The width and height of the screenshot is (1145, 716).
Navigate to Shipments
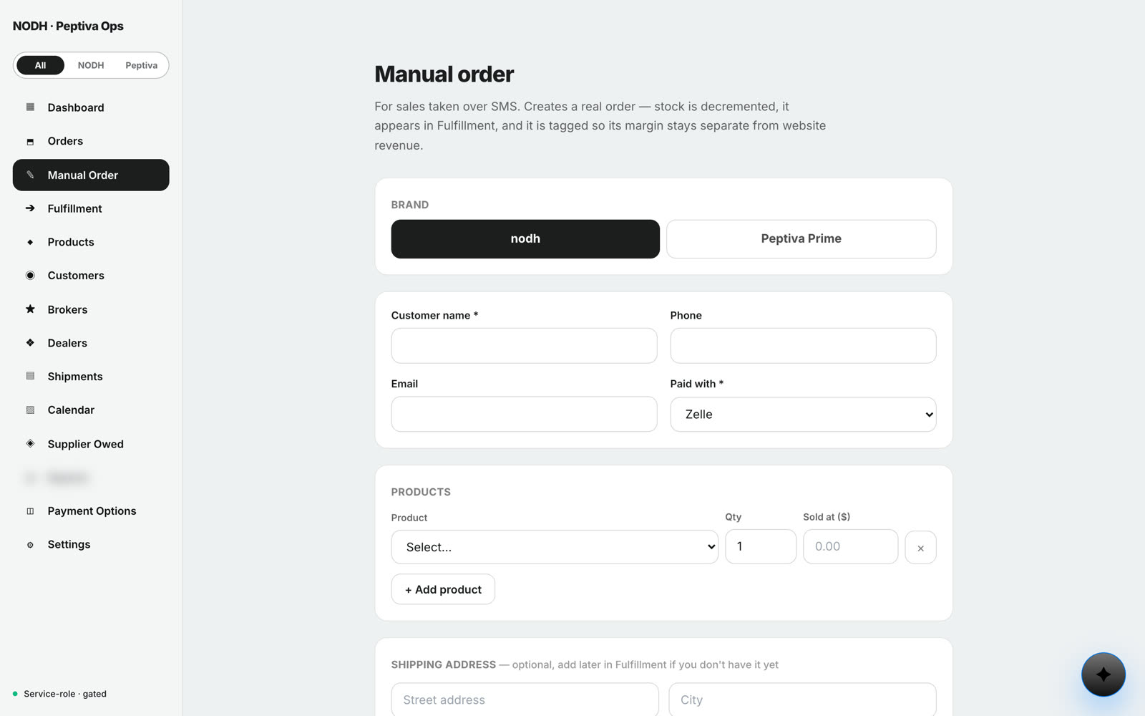tap(91, 377)
